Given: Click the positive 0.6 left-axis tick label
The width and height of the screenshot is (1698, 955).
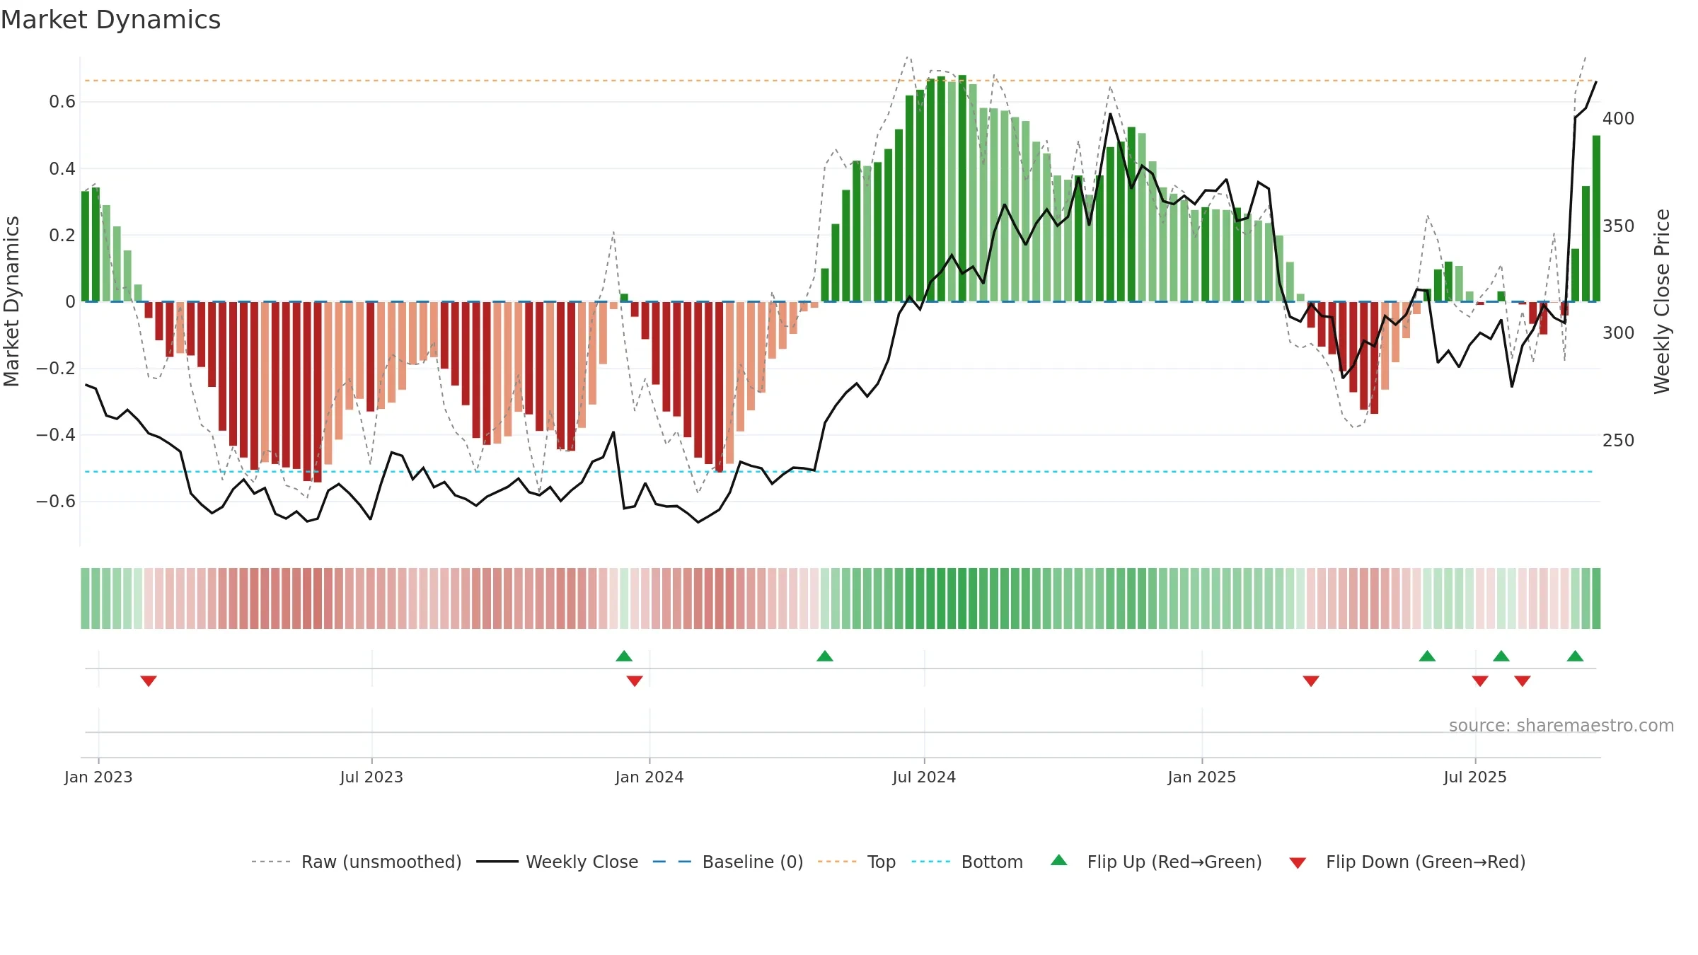Looking at the screenshot, I should pos(62,102).
